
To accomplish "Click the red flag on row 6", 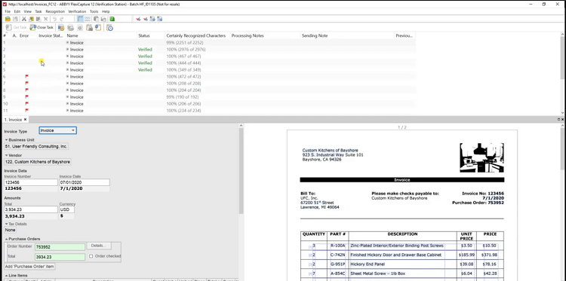I will tap(26, 76).
